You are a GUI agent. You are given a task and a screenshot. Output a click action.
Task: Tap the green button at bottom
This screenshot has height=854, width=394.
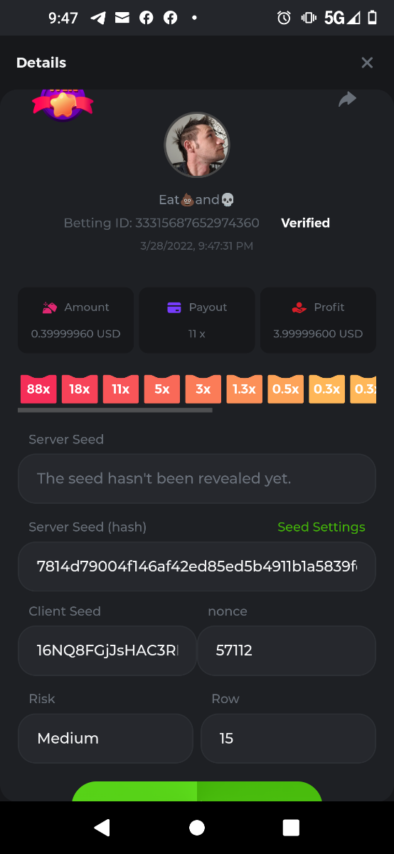[x=197, y=791]
